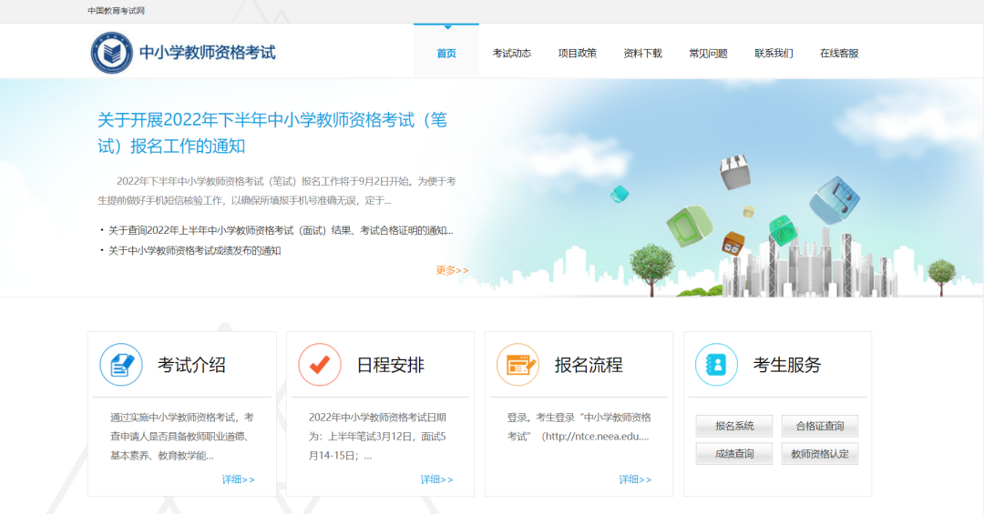
Task: Open the 联系我们 page
Action: [774, 53]
